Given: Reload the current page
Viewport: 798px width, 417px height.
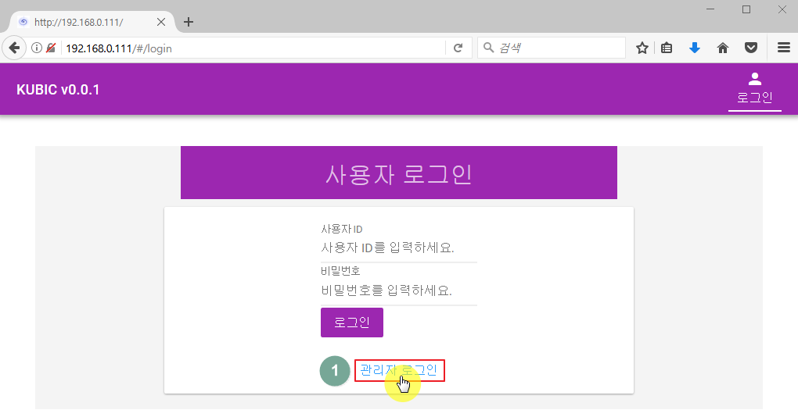Looking at the screenshot, I should coord(458,48).
